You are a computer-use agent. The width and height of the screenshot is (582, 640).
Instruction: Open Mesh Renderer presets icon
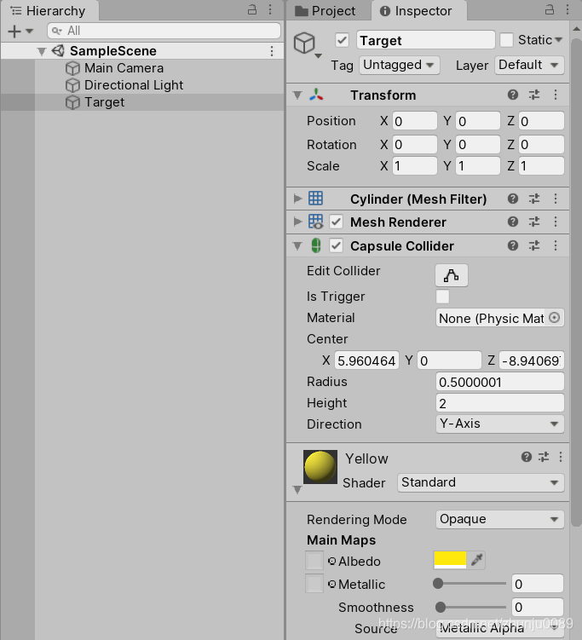[533, 222]
